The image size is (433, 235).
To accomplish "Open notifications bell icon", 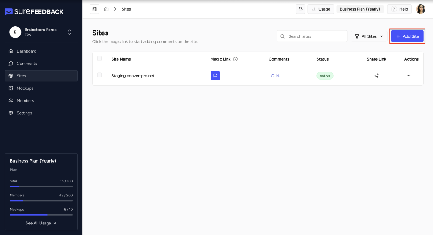I will [300, 9].
